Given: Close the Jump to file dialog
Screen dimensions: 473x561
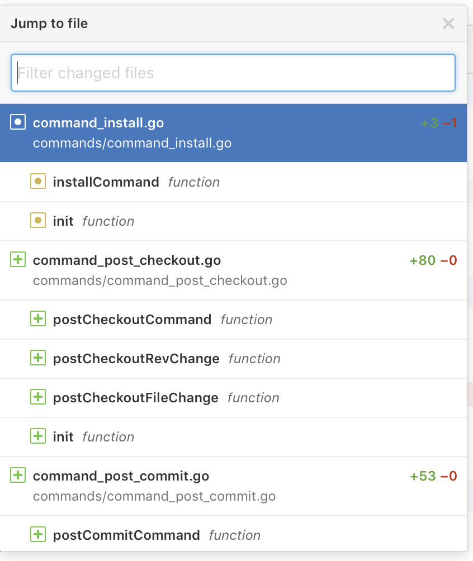Looking at the screenshot, I should (448, 23).
